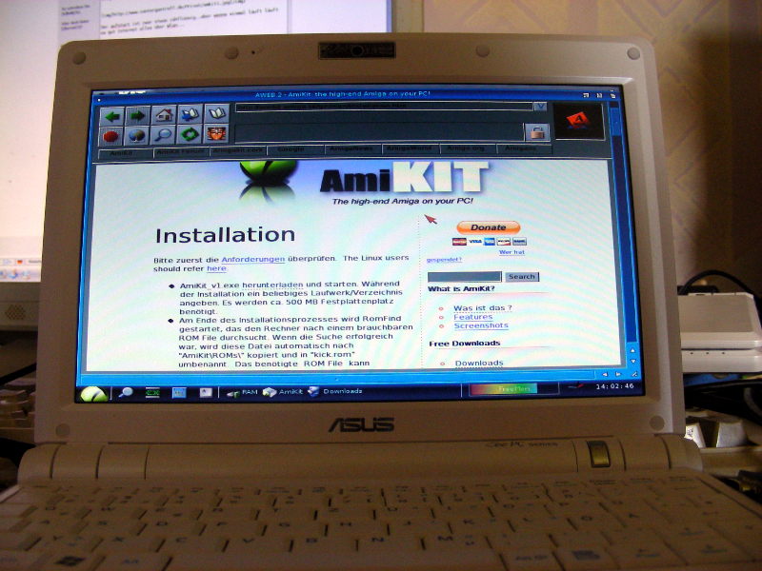Viewport: 762px width, 571px height.
Task: Click the globe icon in AWeb toolbar
Action: pos(137,135)
